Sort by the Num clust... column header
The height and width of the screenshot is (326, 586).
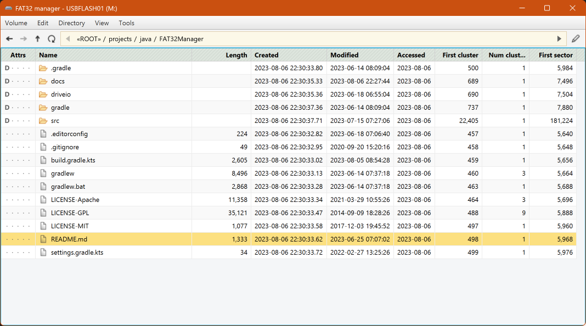point(506,55)
